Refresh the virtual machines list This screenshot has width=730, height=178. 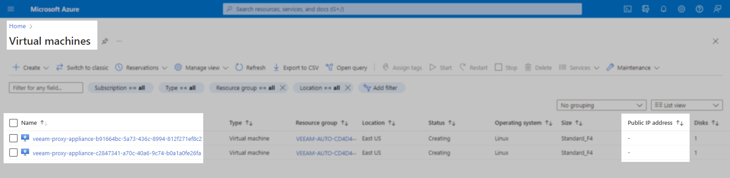(250, 68)
